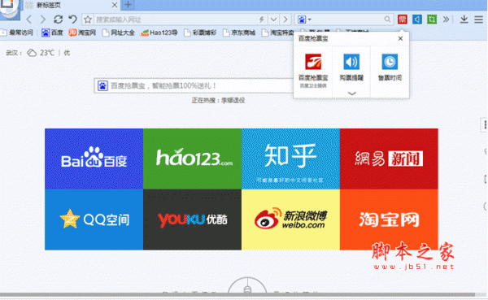488x300 pixels.
Task: Open the YOUKU 优酷 tile
Action: click(192, 220)
